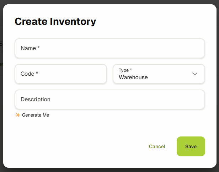Image resolution: width=219 pixels, height=172 pixels.
Task: Click into the Code input field
Action: click(x=60, y=74)
